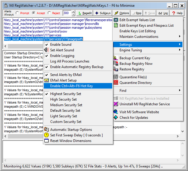The image size is (188, 171).
Task: Select Medium Security Set
Action: (x=78, y=105)
